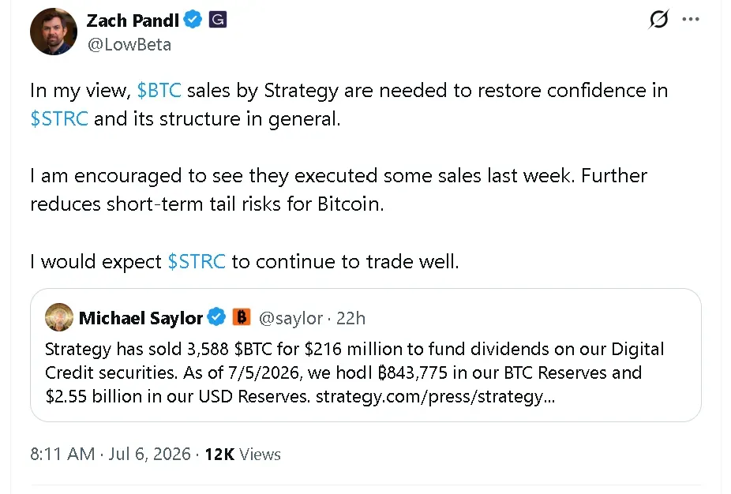This screenshot has width=731, height=494.
Task: Click the @saylor handle
Action: tap(291, 318)
